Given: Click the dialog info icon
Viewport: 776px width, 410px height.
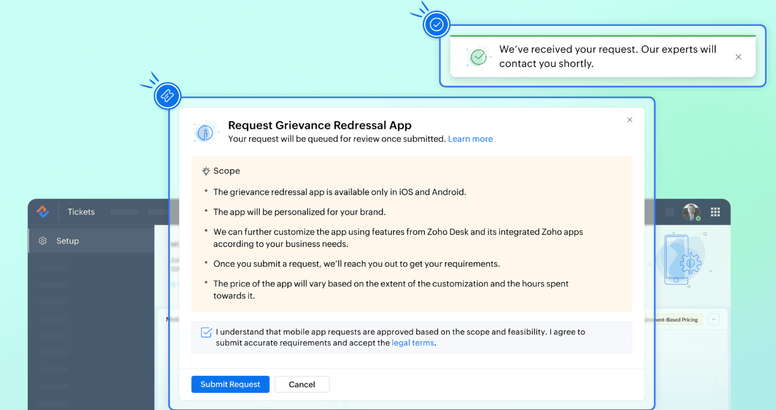Looking at the screenshot, I should 204,132.
